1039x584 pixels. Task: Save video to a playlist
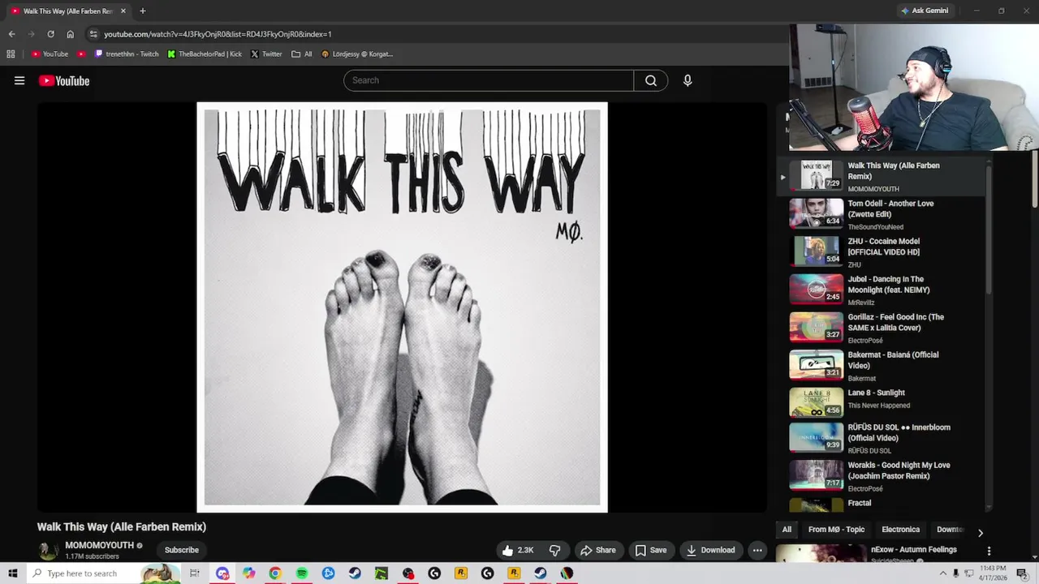tap(651, 550)
